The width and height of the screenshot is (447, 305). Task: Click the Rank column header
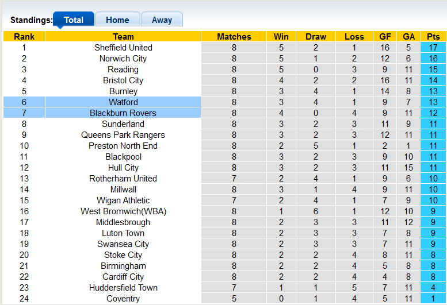tap(24, 37)
